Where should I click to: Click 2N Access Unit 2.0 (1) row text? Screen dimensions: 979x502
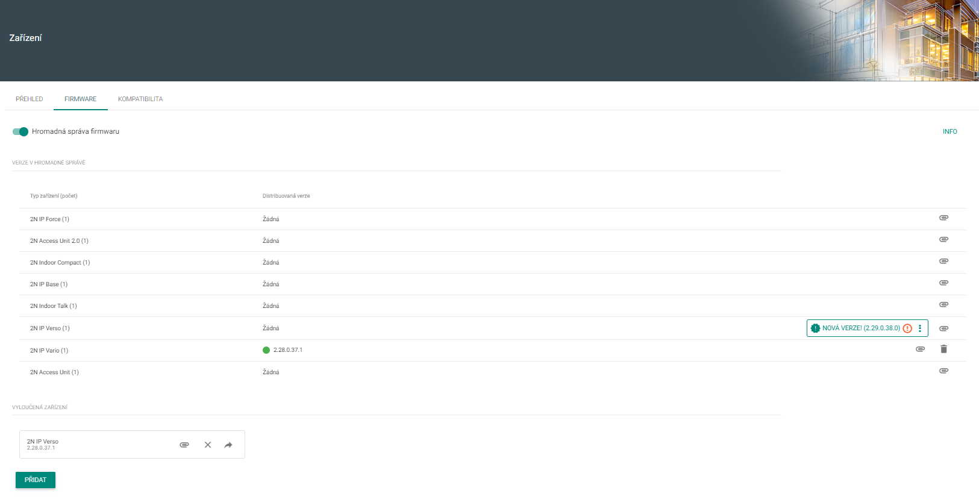click(59, 241)
